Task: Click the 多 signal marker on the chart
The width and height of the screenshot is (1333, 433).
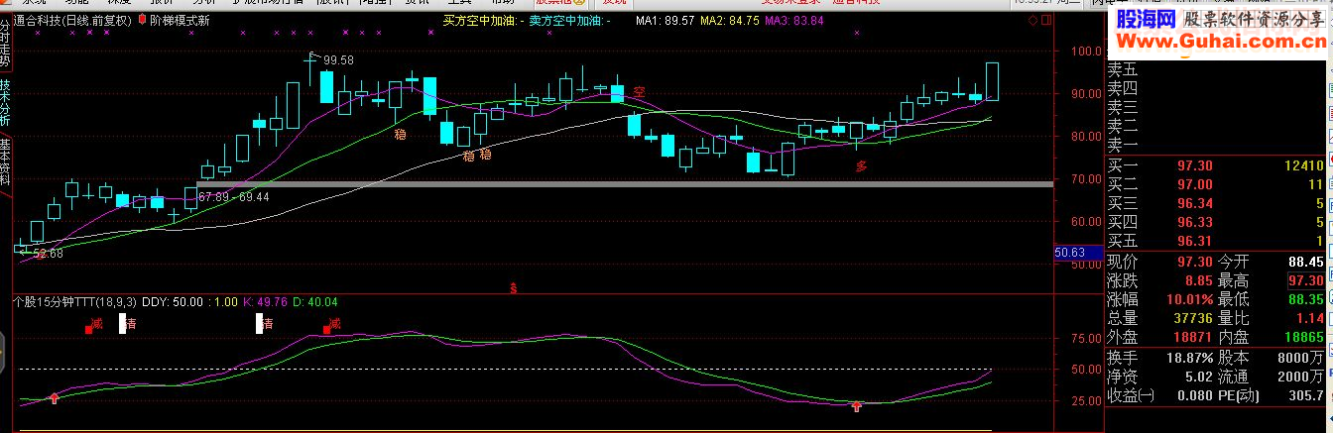Action: 861,167
